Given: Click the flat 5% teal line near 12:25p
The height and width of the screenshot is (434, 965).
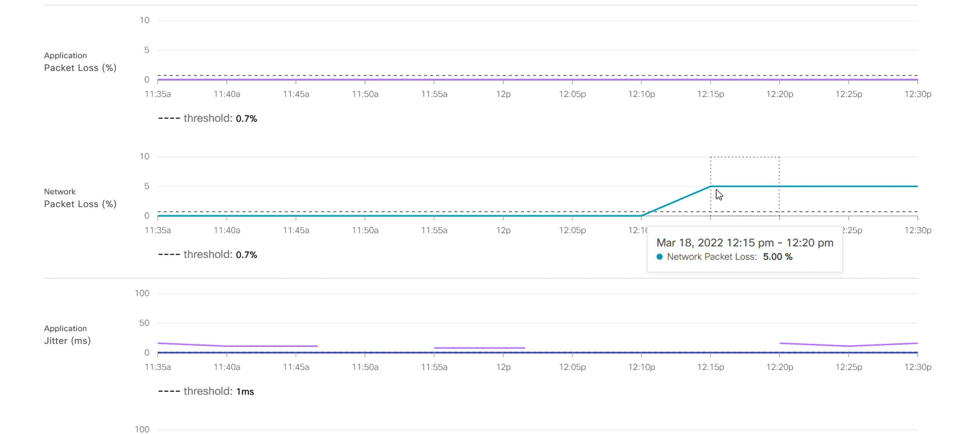Looking at the screenshot, I should coord(848,186).
